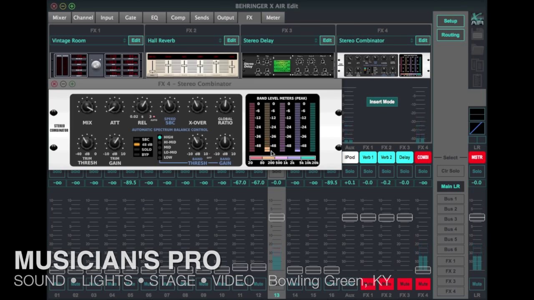Solo the Aux iPod channel
Image resolution: width=534 pixels, height=300 pixels.
click(x=350, y=171)
